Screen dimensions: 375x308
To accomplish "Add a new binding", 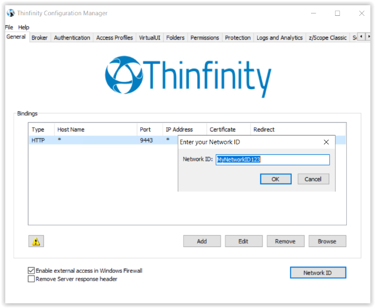I will point(202,241).
